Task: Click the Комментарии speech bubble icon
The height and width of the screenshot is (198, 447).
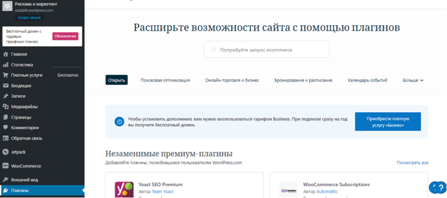Action: (x=5, y=128)
